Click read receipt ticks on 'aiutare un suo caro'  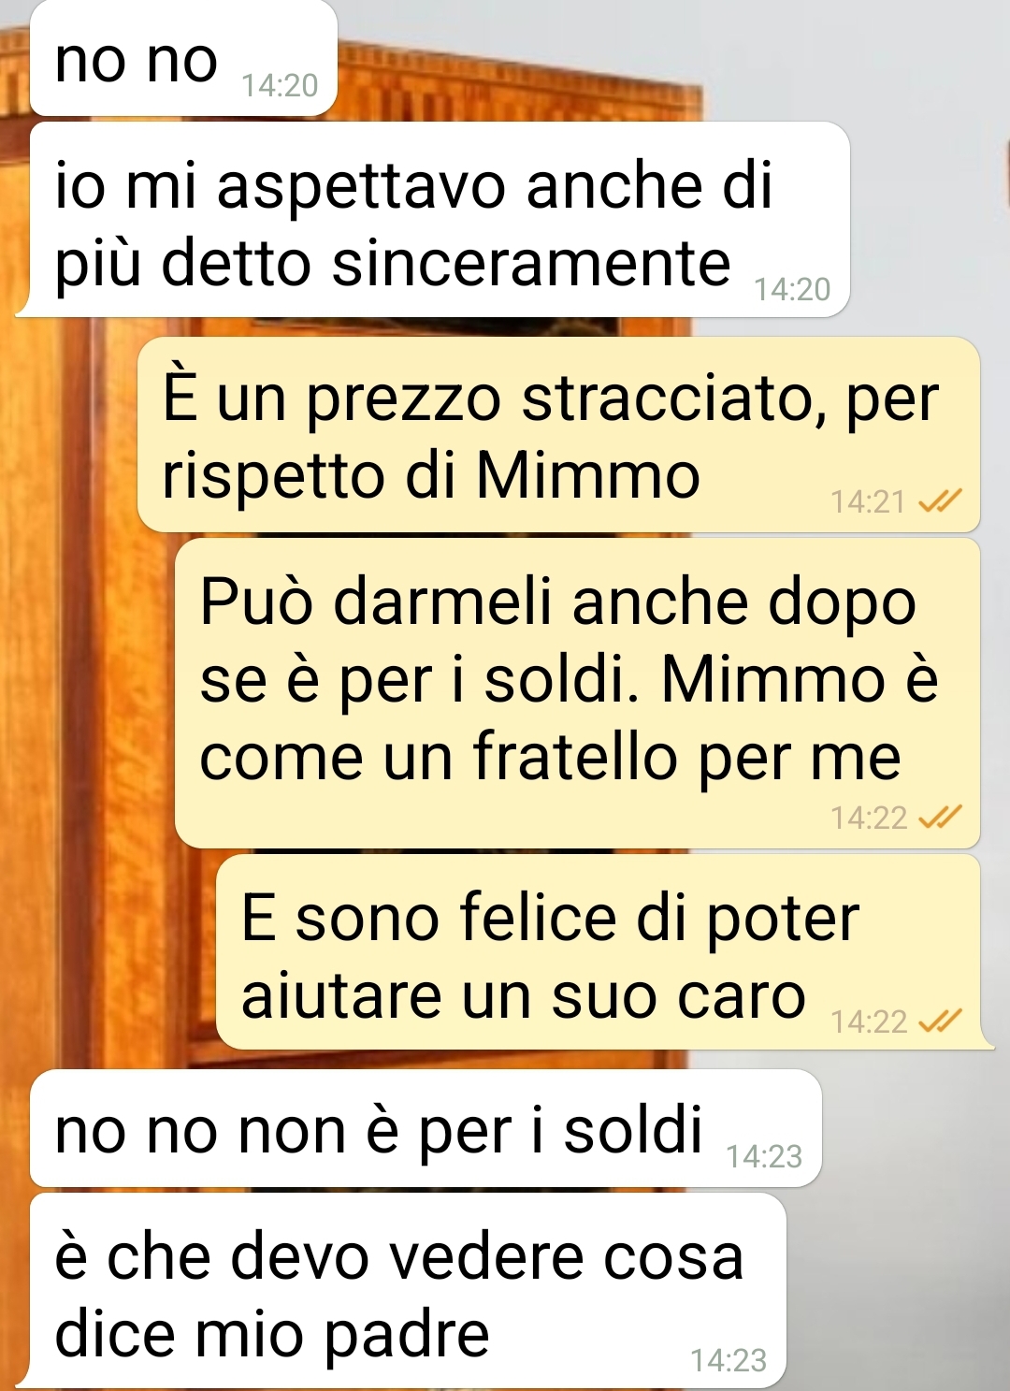(x=939, y=1022)
